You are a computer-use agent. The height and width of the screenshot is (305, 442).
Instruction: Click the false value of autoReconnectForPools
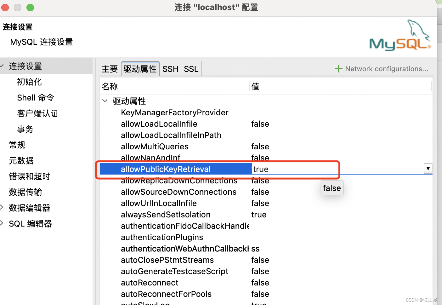(x=260, y=294)
